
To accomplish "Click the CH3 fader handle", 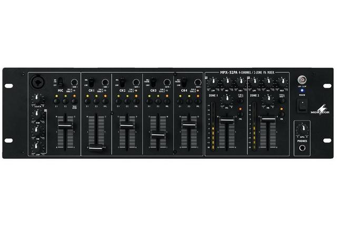I will click(157, 136).
